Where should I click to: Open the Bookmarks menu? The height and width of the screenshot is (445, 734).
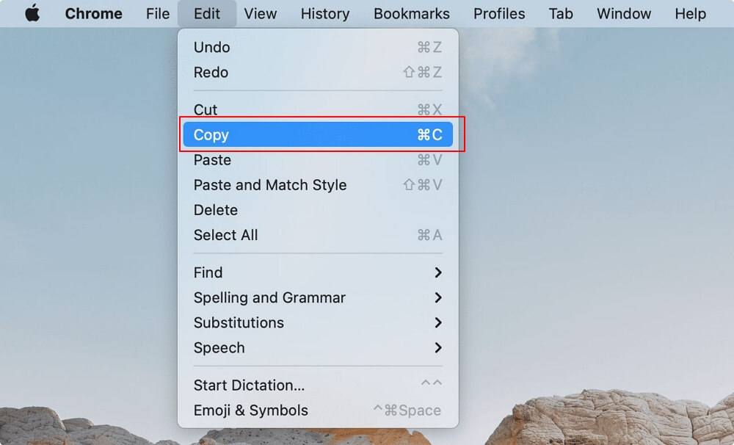point(411,13)
